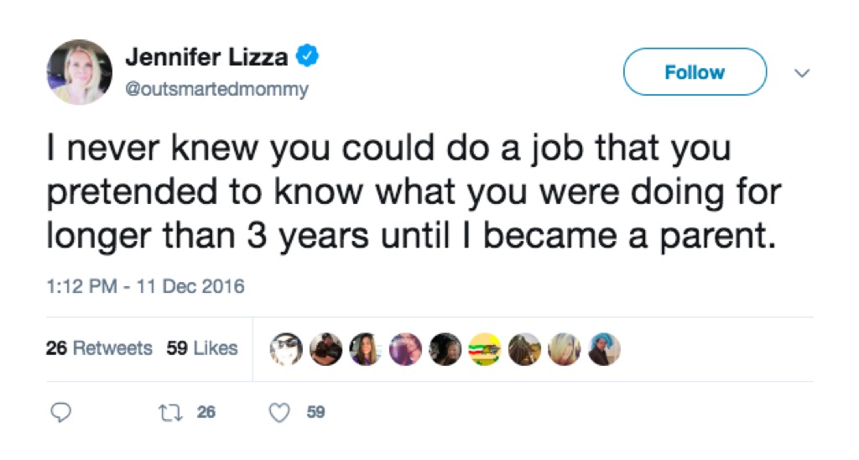The image size is (859, 460).
Task: Click the first liker avatar with sunglasses
Action: [x=287, y=348]
